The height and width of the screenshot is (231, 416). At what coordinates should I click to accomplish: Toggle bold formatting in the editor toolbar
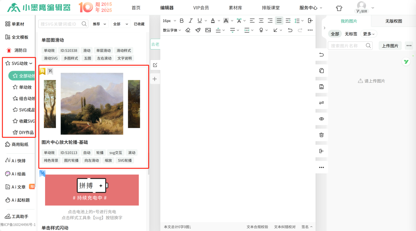click(182, 21)
